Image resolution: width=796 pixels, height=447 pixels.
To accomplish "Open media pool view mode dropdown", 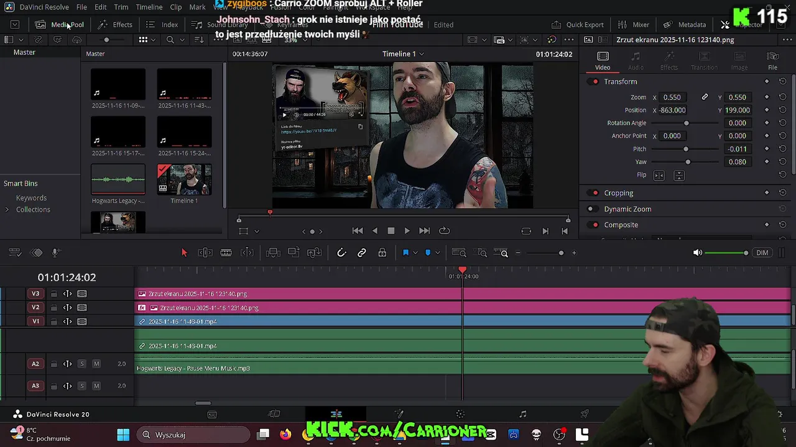I will pyautogui.click(x=154, y=40).
